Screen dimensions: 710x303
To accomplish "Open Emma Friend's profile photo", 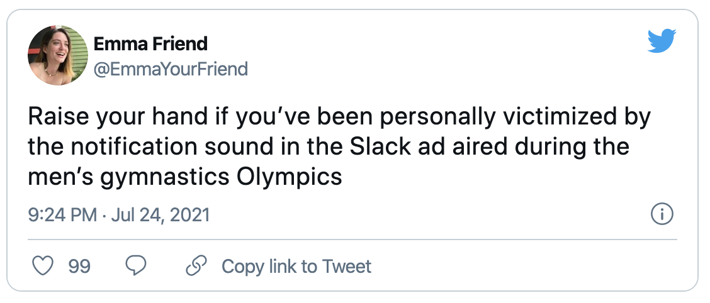I will [57, 56].
